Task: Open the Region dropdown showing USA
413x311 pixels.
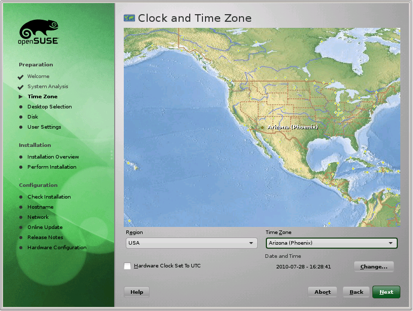Action: (191, 243)
